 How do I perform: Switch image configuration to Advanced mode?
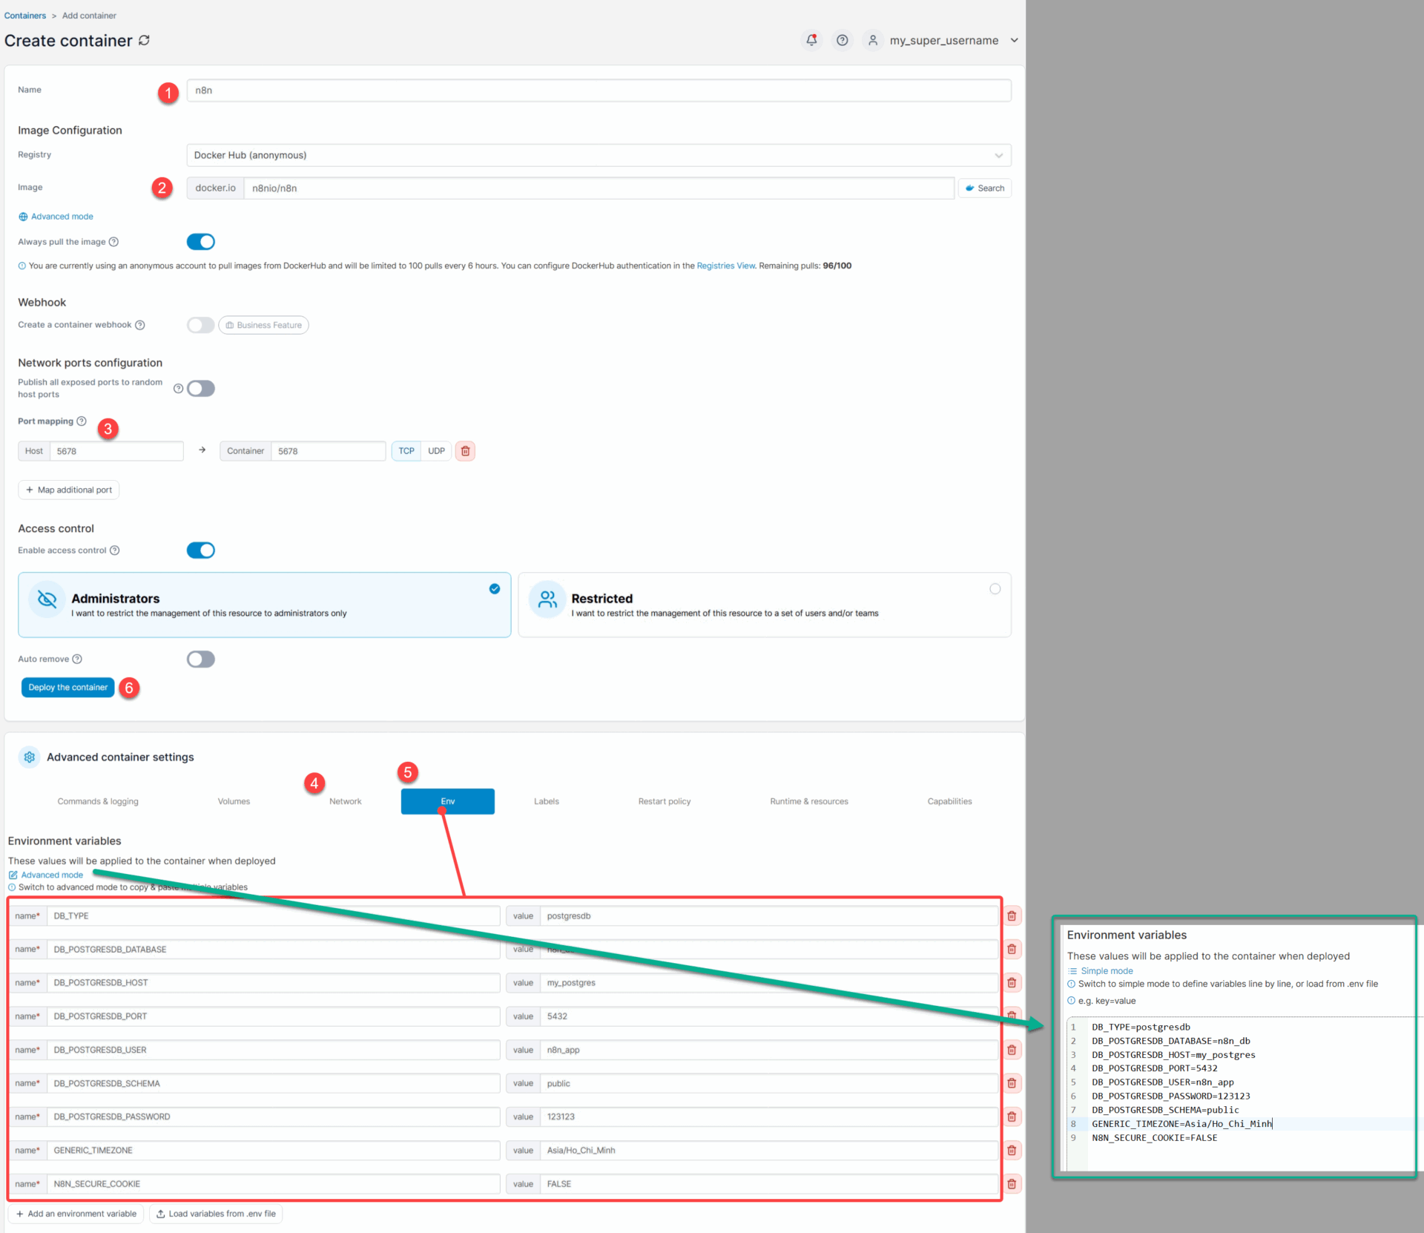point(56,217)
